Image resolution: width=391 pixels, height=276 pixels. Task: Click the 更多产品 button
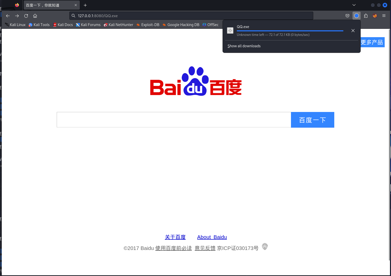point(372,42)
